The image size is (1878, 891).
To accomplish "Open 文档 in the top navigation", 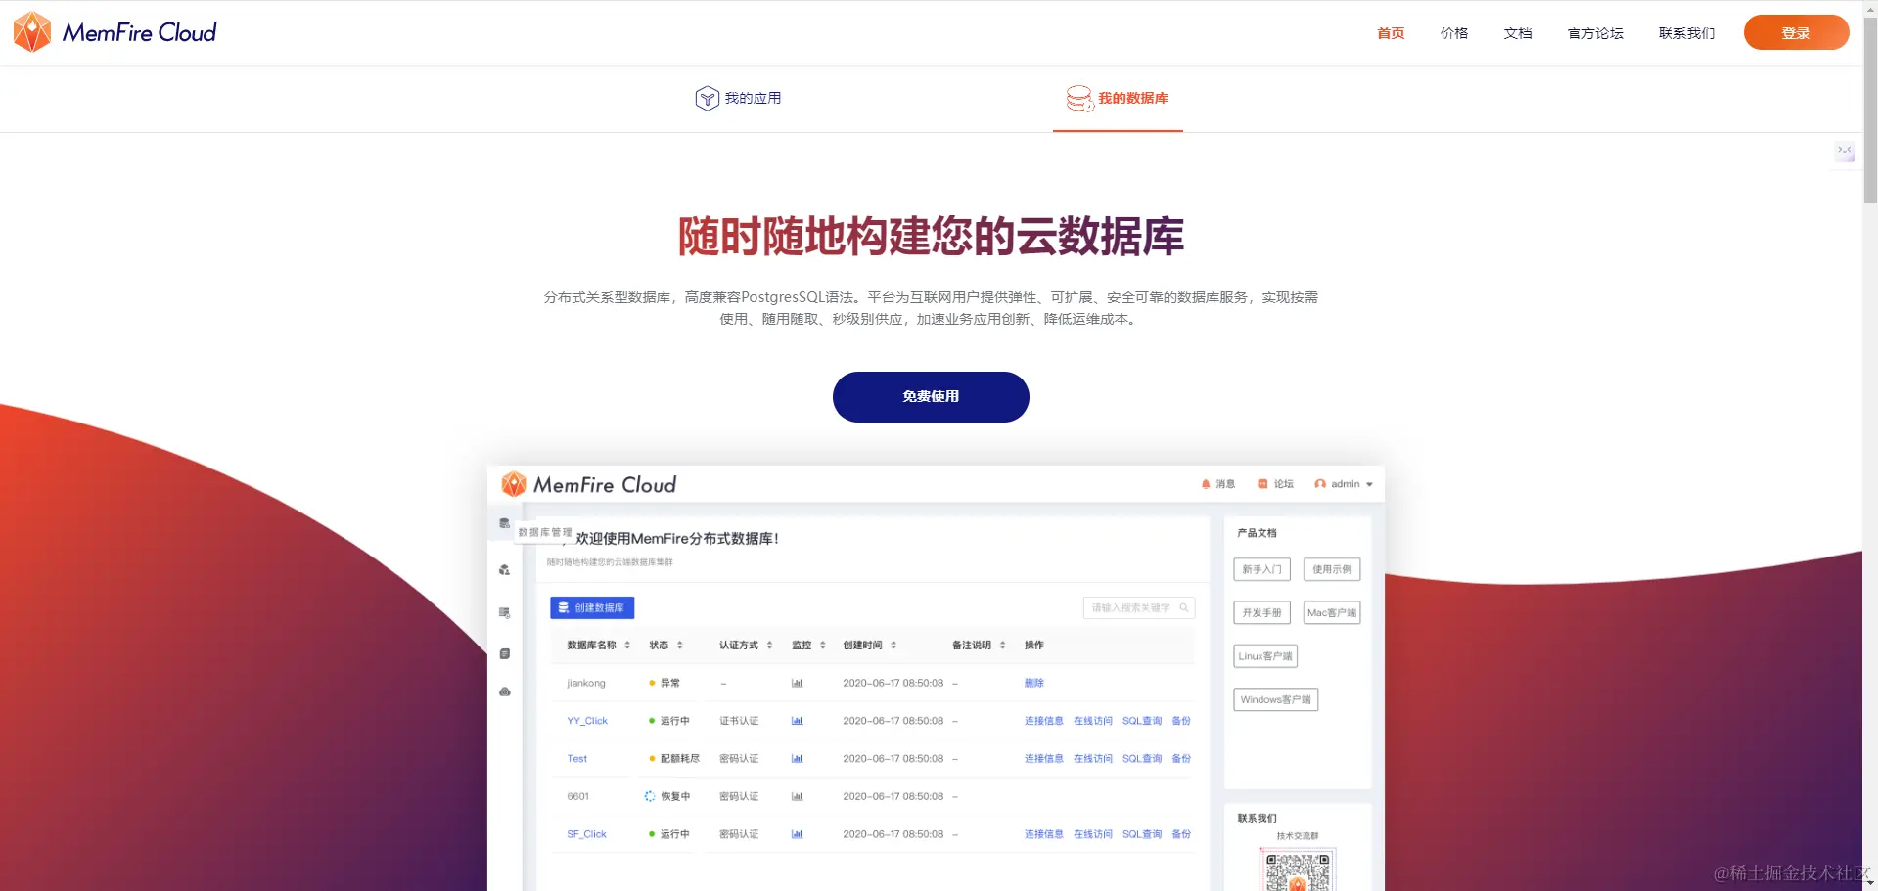I will (1517, 32).
